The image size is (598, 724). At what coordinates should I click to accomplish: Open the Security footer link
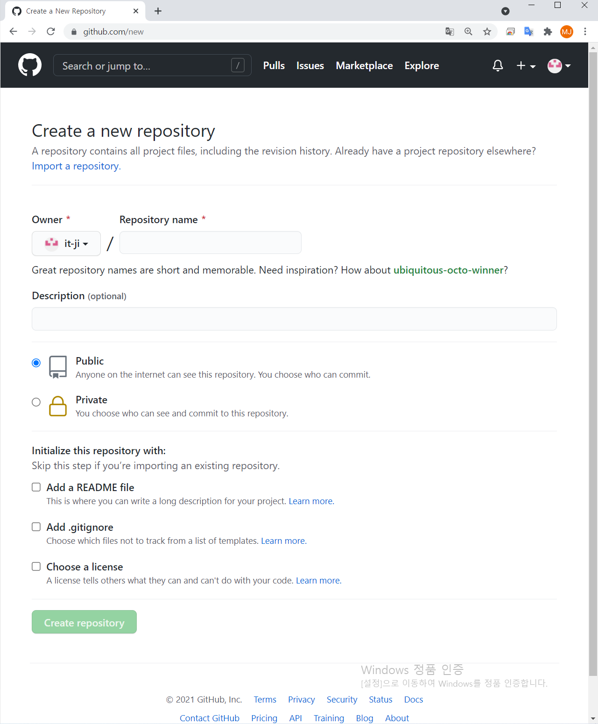click(342, 700)
